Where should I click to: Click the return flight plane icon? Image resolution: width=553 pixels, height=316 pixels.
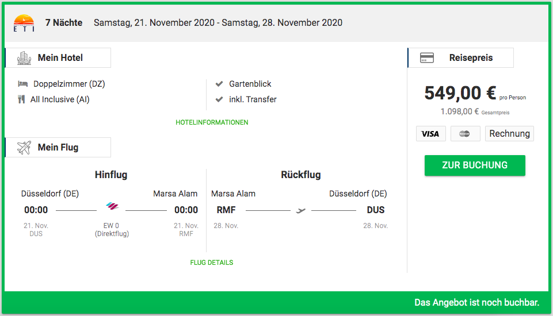[x=300, y=211]
